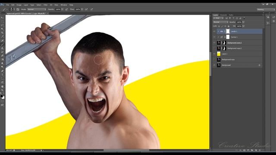The height and width of the screenshot is (155, 276).
Task: Toggle the Brush panel from options bar
Action: tap(18, 9)
